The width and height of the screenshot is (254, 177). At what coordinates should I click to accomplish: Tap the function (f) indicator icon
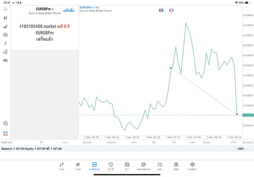click(6, 44)
